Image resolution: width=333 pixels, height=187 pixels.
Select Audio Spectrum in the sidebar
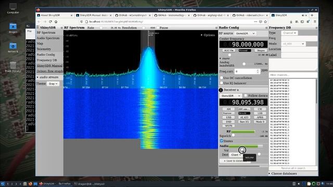48,38
